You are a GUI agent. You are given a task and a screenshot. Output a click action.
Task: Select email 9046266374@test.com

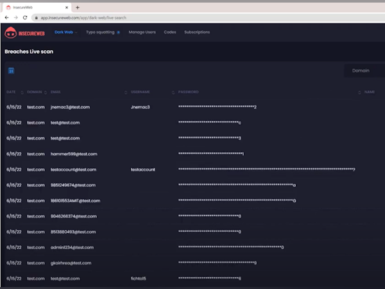coord(74,216)
